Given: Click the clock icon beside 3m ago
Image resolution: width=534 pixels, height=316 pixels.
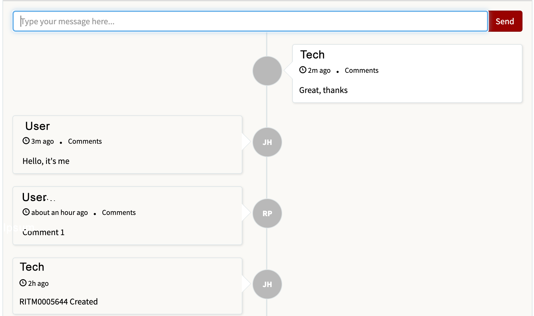Looking at the screenshot, I should [x=26, y=141].
